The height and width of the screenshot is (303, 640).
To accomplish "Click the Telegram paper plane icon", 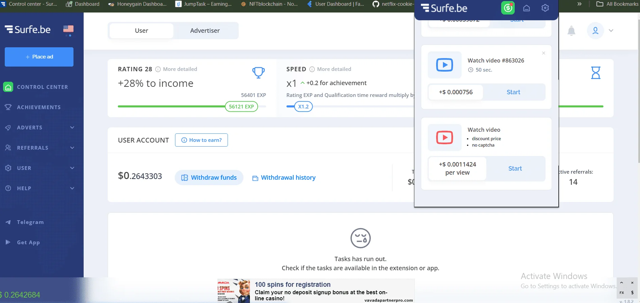I will (x=8, y=222).
